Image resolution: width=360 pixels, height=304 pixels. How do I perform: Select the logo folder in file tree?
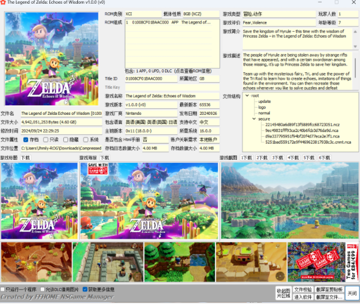click(262, 107)
